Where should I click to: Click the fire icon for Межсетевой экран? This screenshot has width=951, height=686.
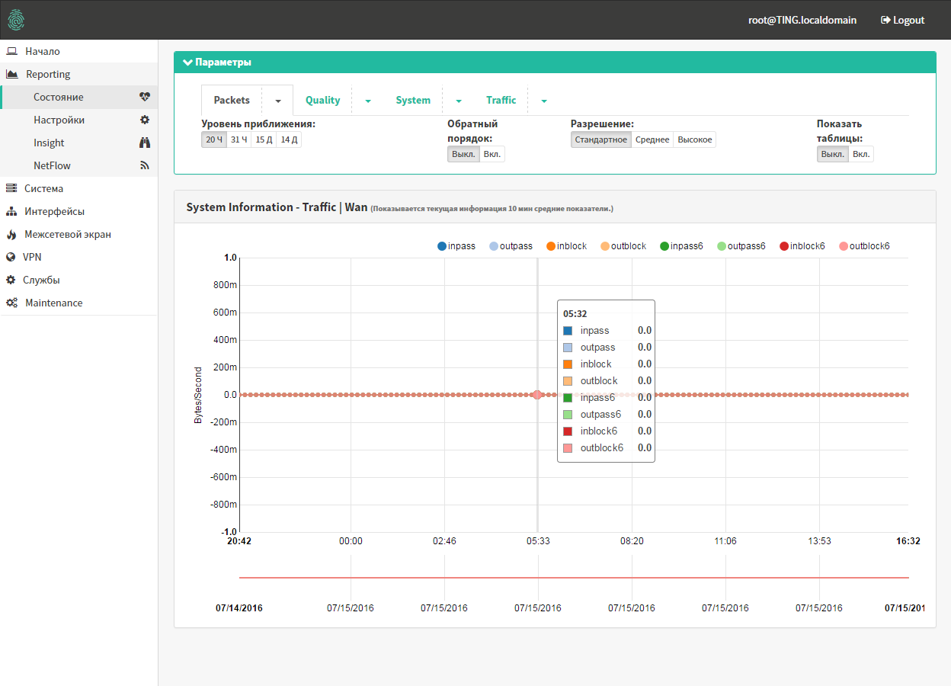pyautogui.click(x=11, y=234)
